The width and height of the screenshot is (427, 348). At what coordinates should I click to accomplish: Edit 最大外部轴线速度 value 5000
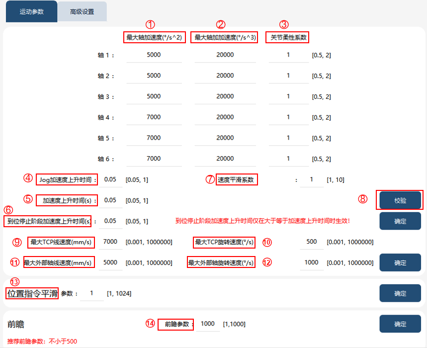(x=110, y=262)
